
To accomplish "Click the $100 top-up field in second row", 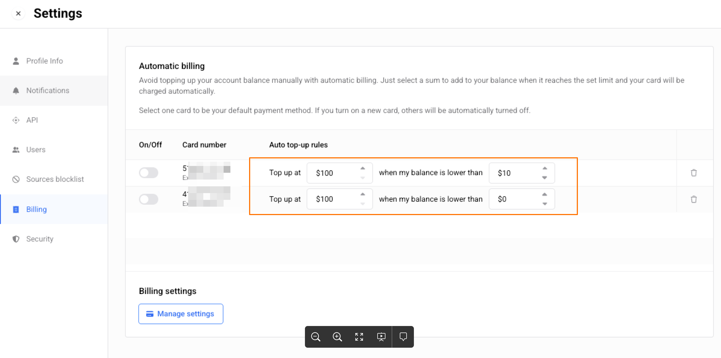I will click(340, 199).
